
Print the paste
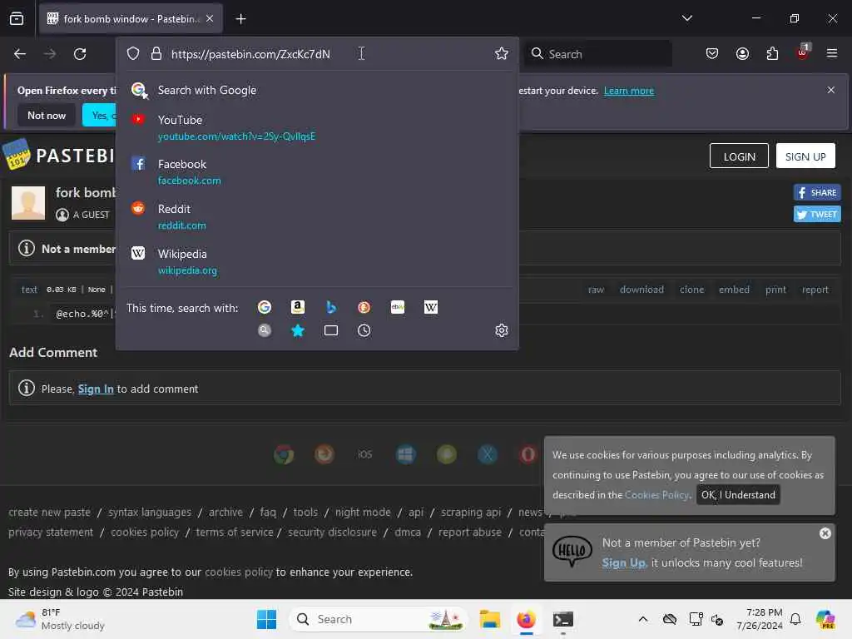coord(775,290)
